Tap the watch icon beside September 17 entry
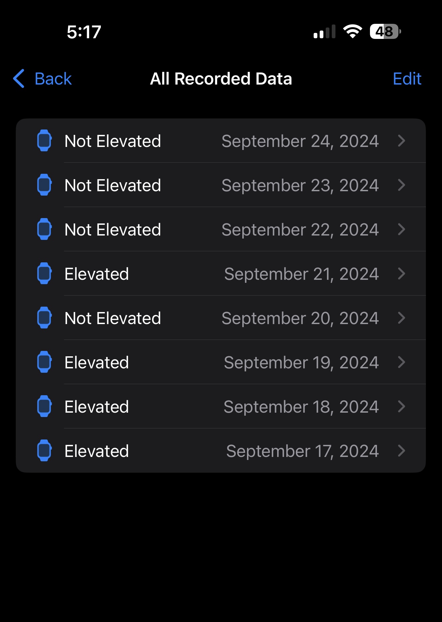This screenshot has height=622, width=442. pyautogui.click(x=44, y=451)
